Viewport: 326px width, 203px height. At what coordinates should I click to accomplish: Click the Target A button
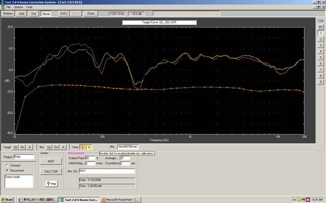30,147
